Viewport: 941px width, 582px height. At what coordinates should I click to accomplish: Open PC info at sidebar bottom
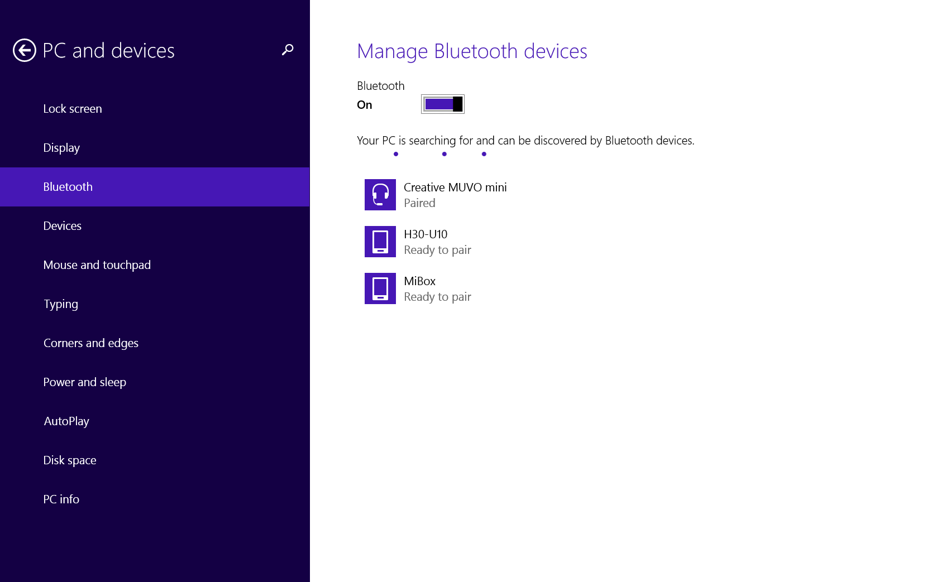point(61,499)
